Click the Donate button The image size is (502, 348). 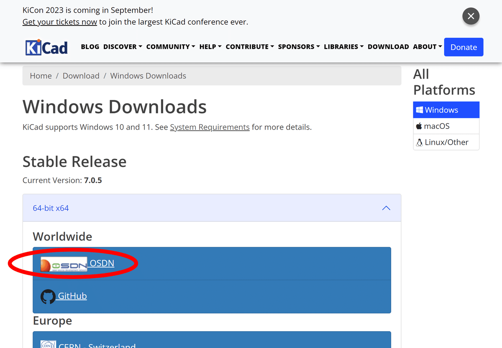(464, 47)
